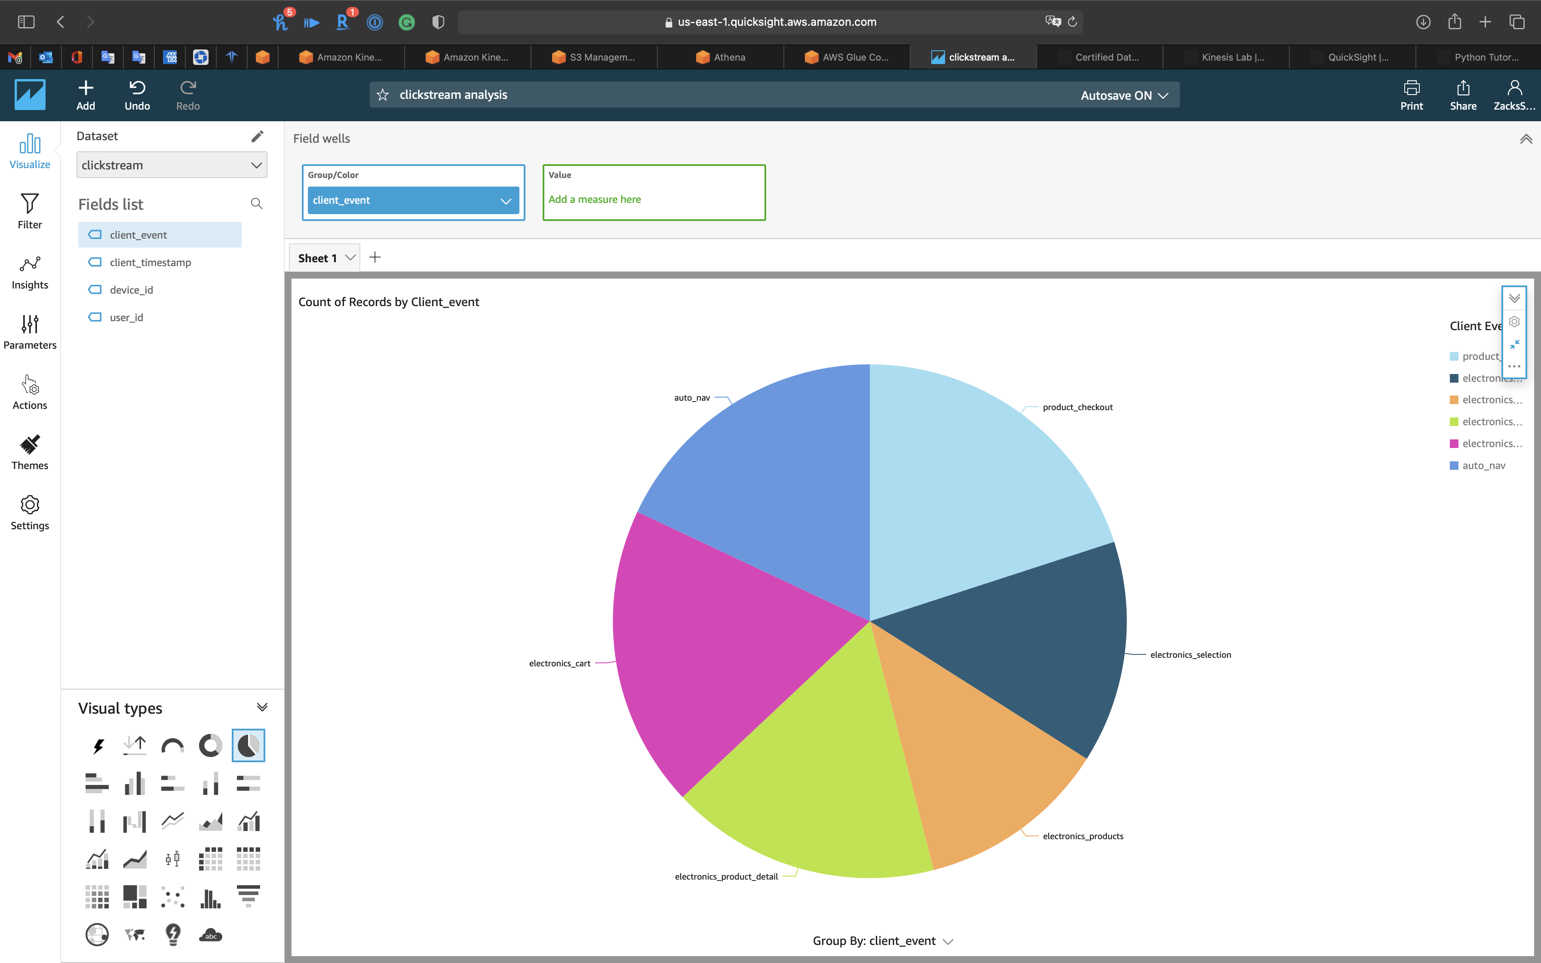Open the Filter panel in sidebar

point(29,212)
